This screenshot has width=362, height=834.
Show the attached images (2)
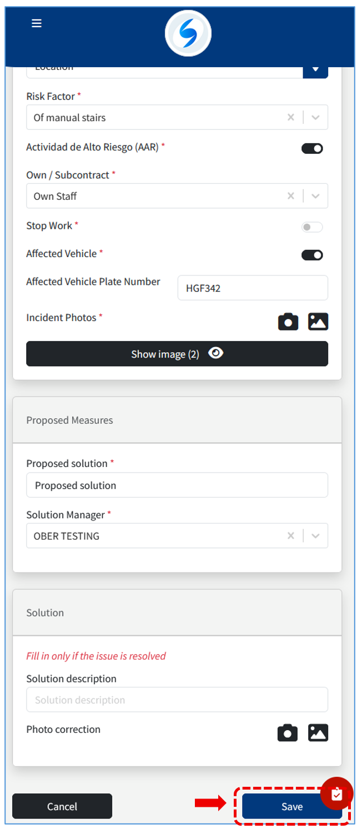(177, 354)
